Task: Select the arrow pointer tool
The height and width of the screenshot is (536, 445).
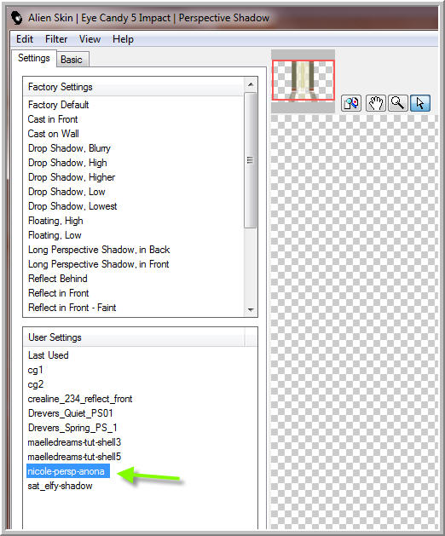Action: click(x=420, y=103)
